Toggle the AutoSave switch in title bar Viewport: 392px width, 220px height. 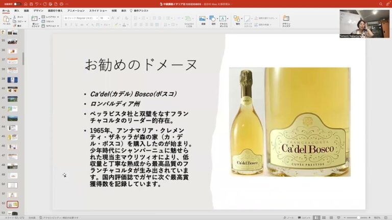[x=17, y=4]
